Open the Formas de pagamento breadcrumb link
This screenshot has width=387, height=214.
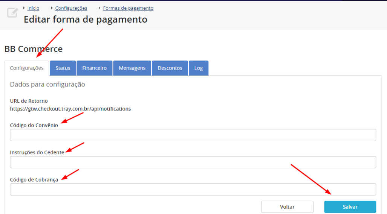point(128,8)
